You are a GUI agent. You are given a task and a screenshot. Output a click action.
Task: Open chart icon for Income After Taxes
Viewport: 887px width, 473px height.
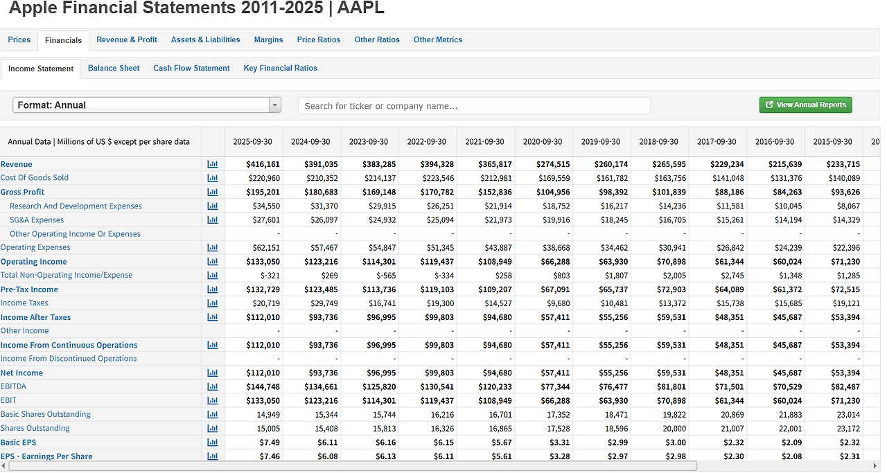pyautogui.click(x=213, y=317)
